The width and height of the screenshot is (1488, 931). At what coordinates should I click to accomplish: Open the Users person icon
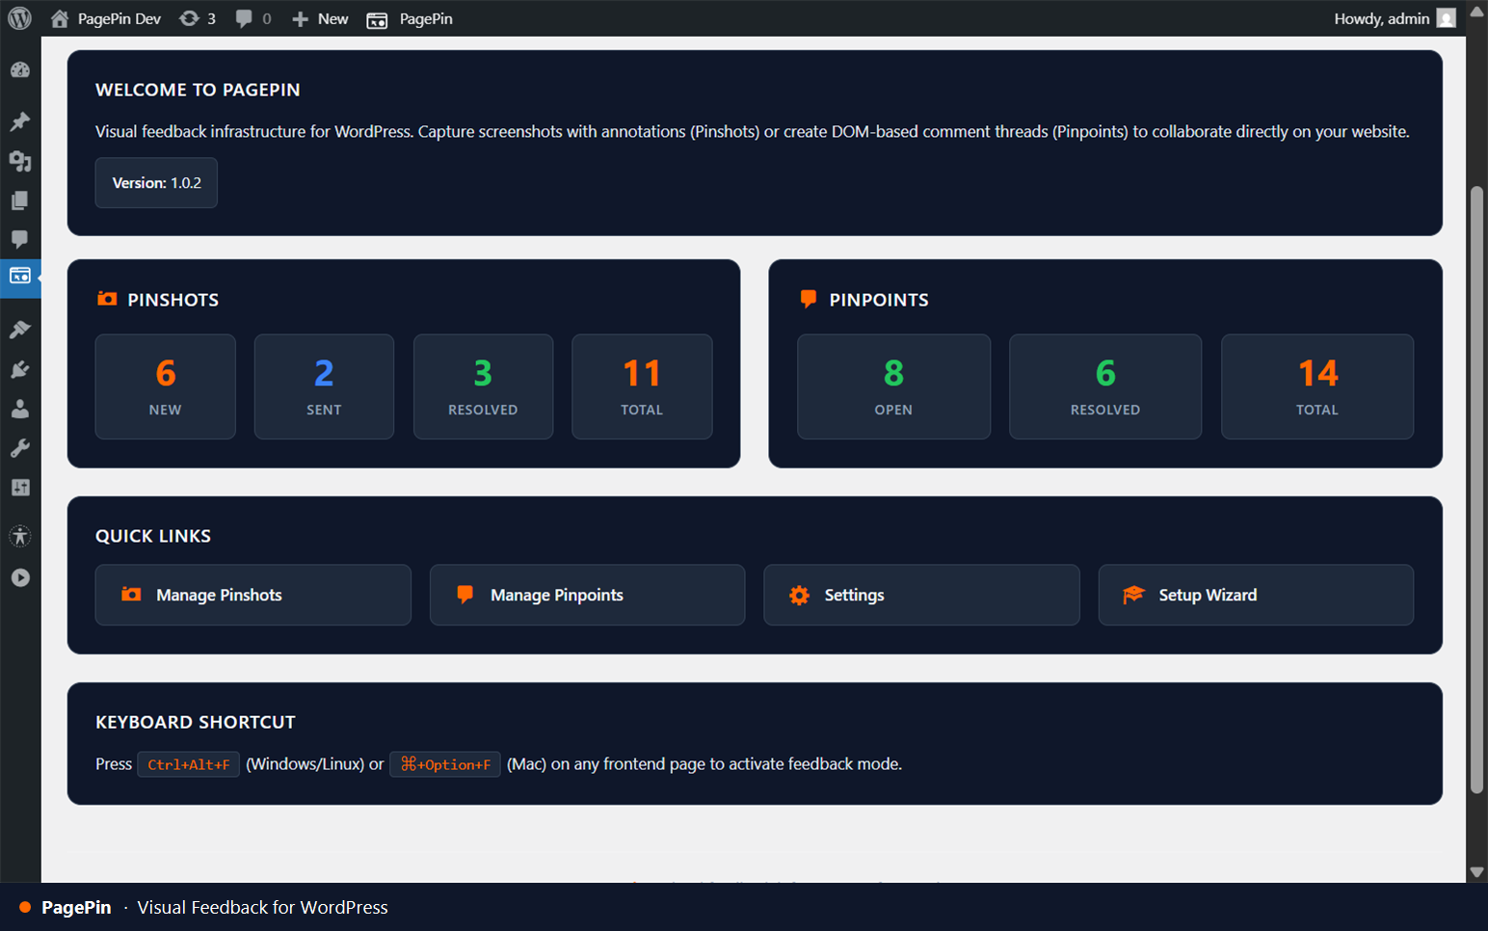tap(20, 408)
